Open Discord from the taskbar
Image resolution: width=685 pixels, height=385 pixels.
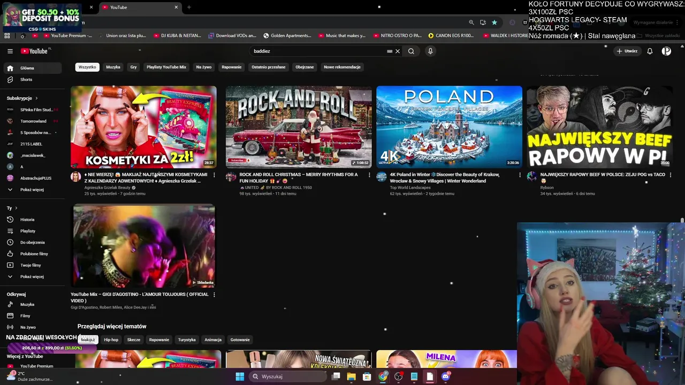click(446, 376)
